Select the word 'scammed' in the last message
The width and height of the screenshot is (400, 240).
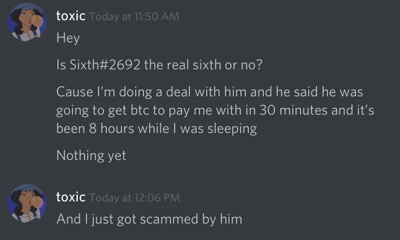coord(169,219)
